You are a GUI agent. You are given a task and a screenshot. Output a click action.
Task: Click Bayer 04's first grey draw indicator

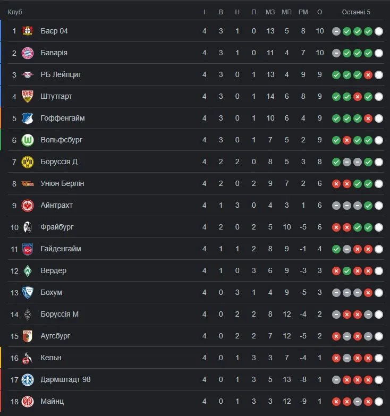coord(336,31)
